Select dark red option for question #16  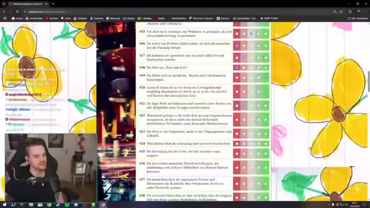tap(236, 46)
